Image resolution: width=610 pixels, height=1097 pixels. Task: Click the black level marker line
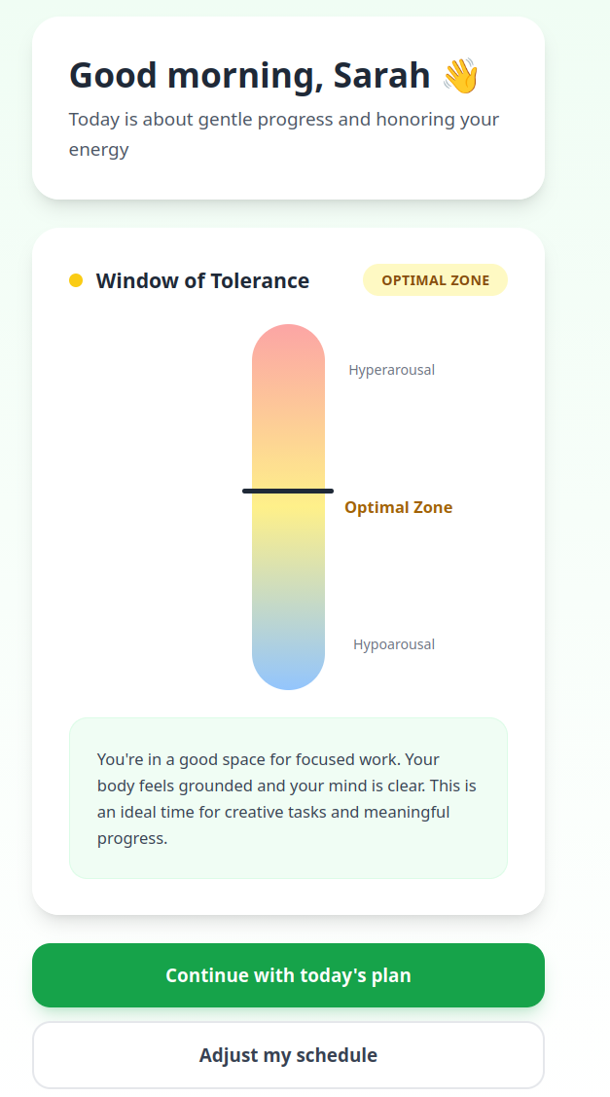click(288, 491)
